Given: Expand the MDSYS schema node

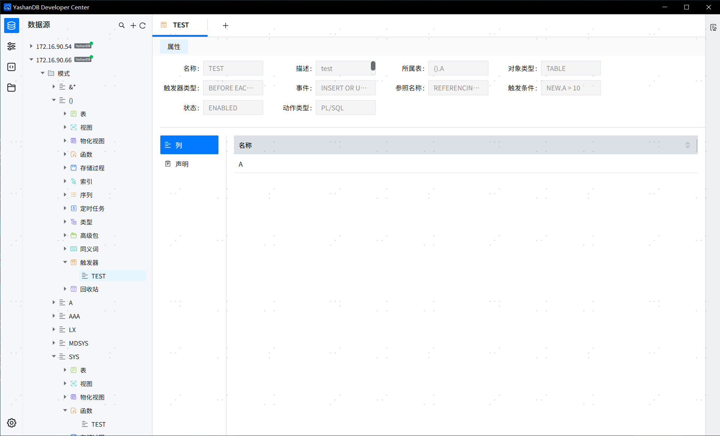Looking at the screenshot, I should tap(54, 343).
